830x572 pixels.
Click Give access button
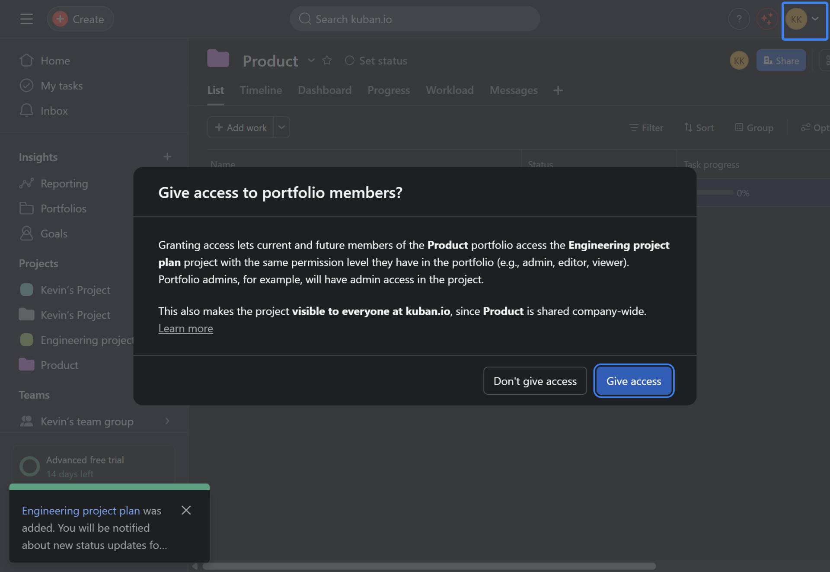tap(633, 381)
